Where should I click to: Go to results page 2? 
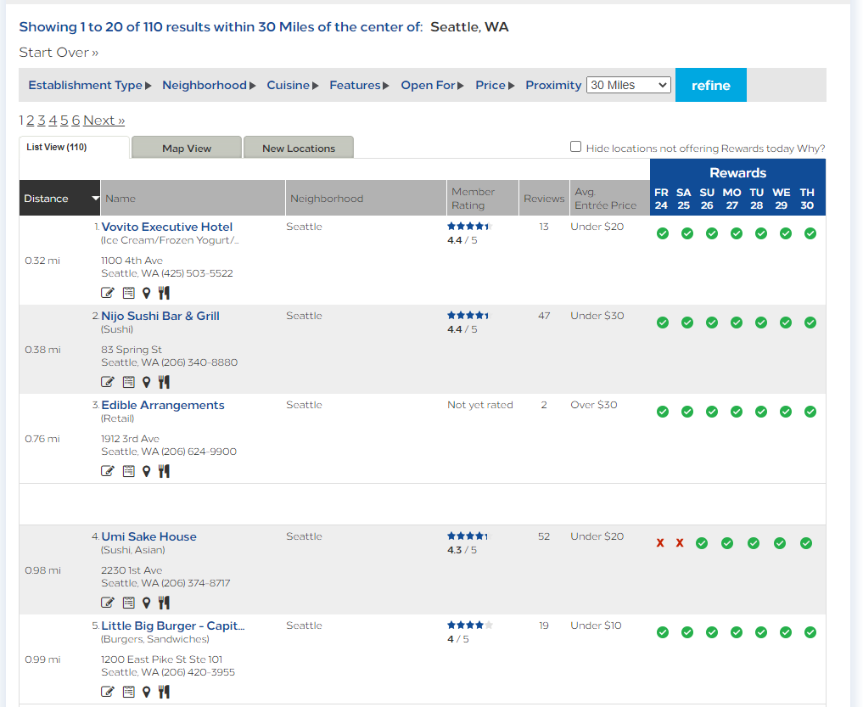tap(31, 121)
